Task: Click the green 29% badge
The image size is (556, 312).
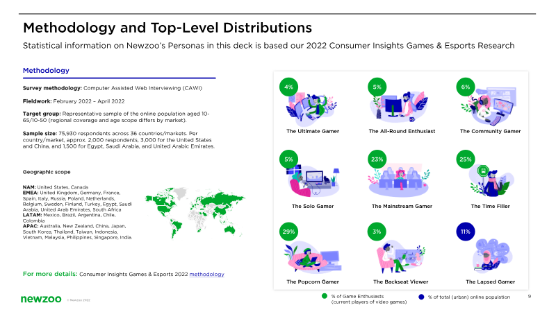Action: pos(288,232)
